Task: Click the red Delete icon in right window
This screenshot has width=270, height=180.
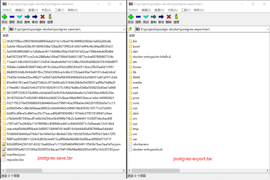Action: click(169, 17)
